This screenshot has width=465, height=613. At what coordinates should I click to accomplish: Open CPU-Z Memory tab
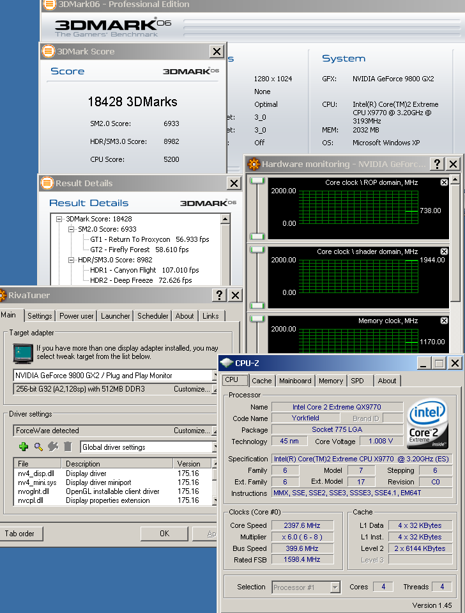[x=331, y=381]
